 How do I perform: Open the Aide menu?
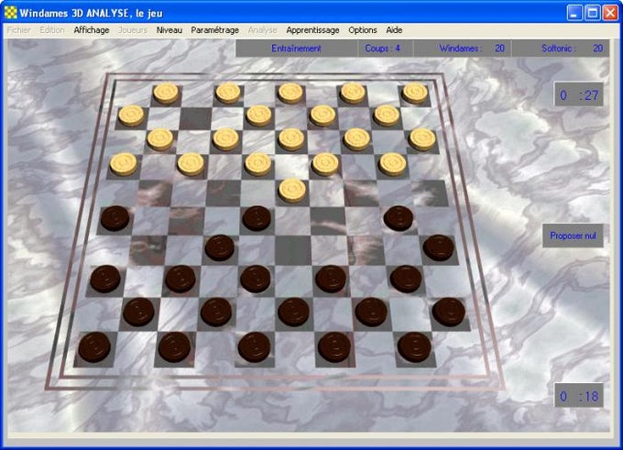coord(394,30)
